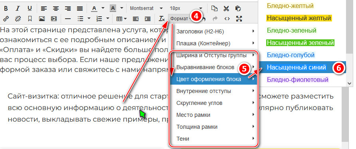Justify the text
Screen dimensions: 356x149
[x=79, y=9]
